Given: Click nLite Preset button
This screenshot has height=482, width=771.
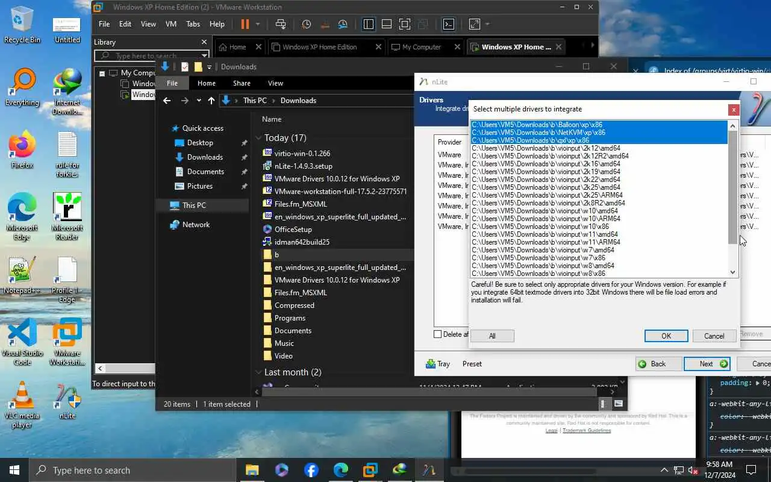Looking at the screenshot, I should click(472, 364).
